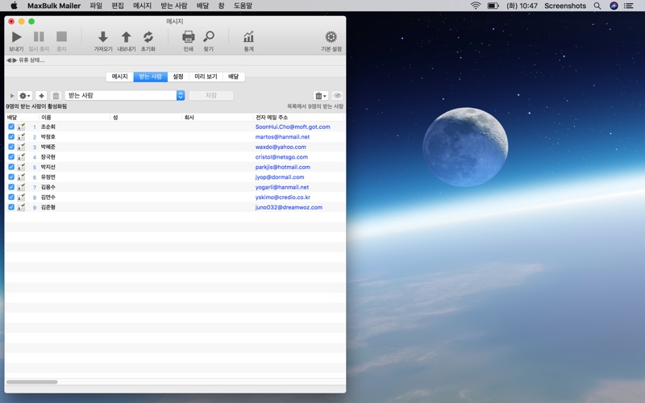Click the 저장 save button
645x403 pixels.
211,95
